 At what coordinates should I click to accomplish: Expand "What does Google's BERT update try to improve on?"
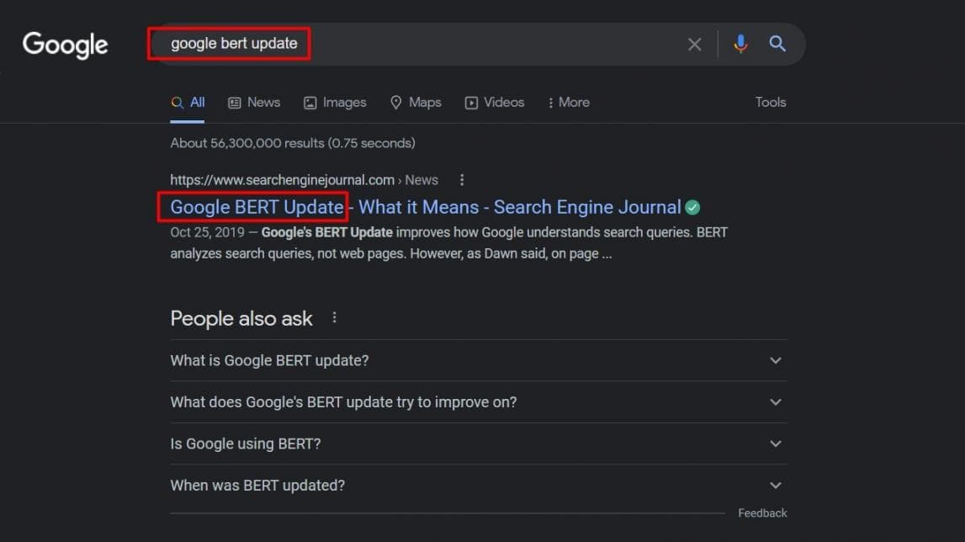(x=478, y=402)
